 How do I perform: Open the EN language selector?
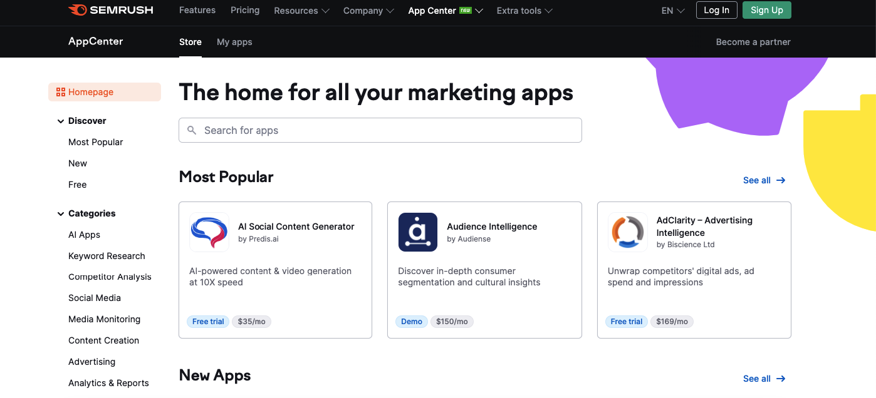point(673,11)
